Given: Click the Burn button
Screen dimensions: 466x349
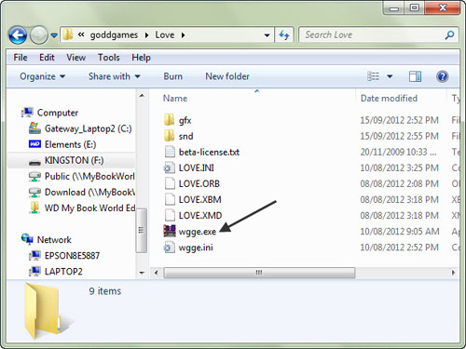Looking at the screenshot, I should coord(173,76).
